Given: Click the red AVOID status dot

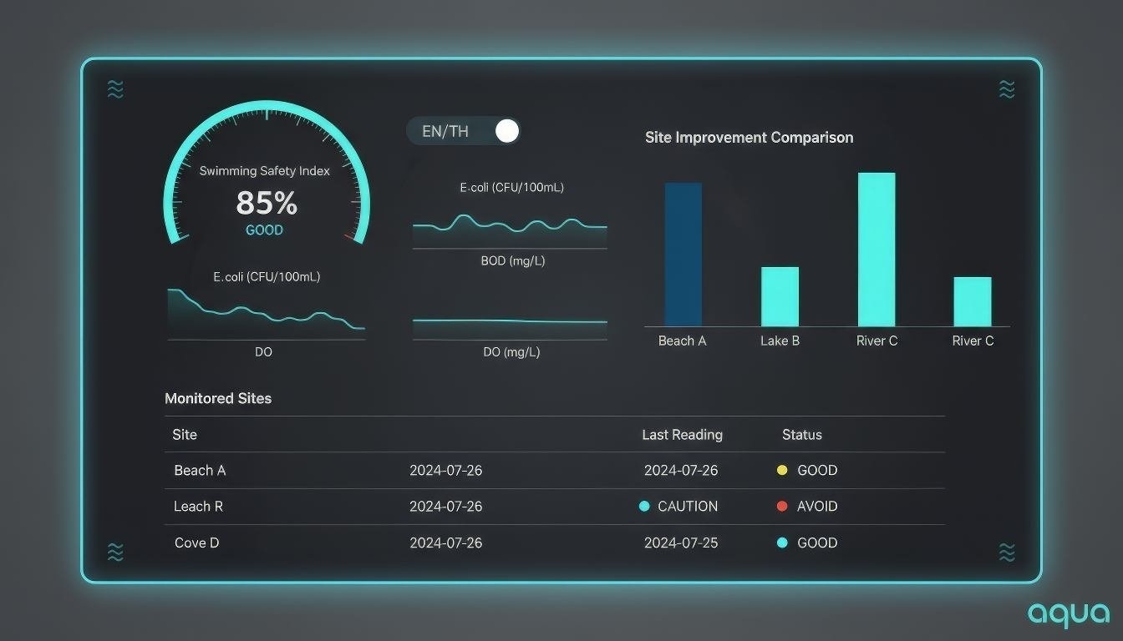Looking at the screenshot, I should [782, 507].
